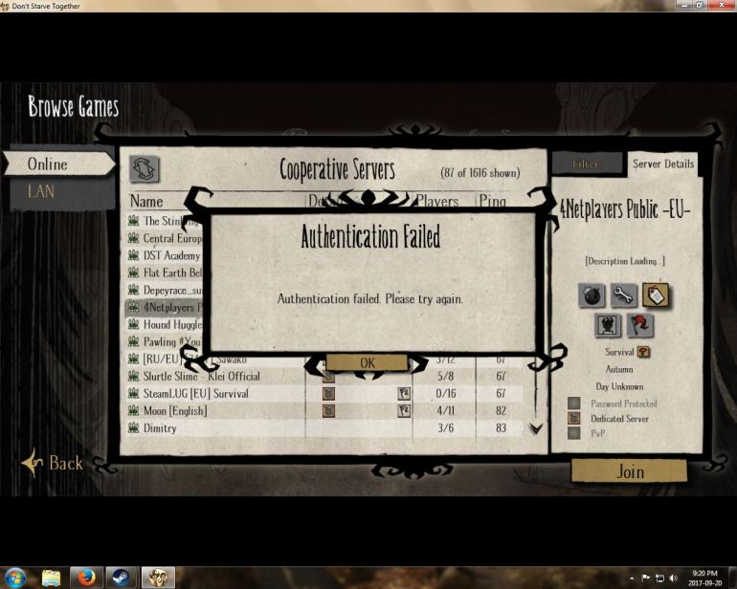Click the green icon beside DST Academy

pyautogui.click(x=133, y=255)
